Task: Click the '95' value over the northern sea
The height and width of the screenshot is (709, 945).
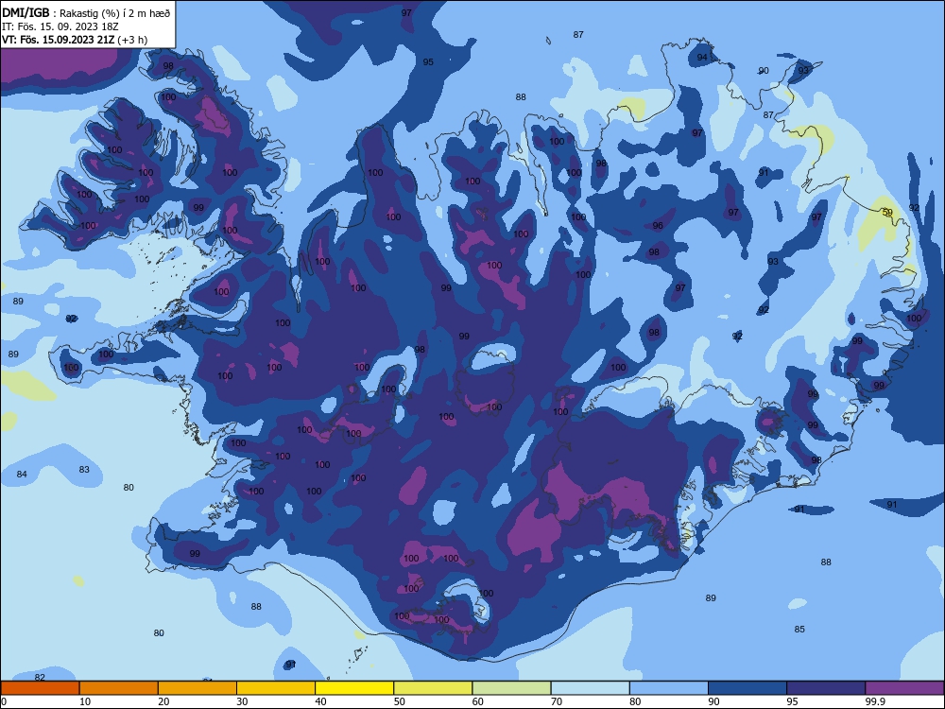Action: [428, 61]
